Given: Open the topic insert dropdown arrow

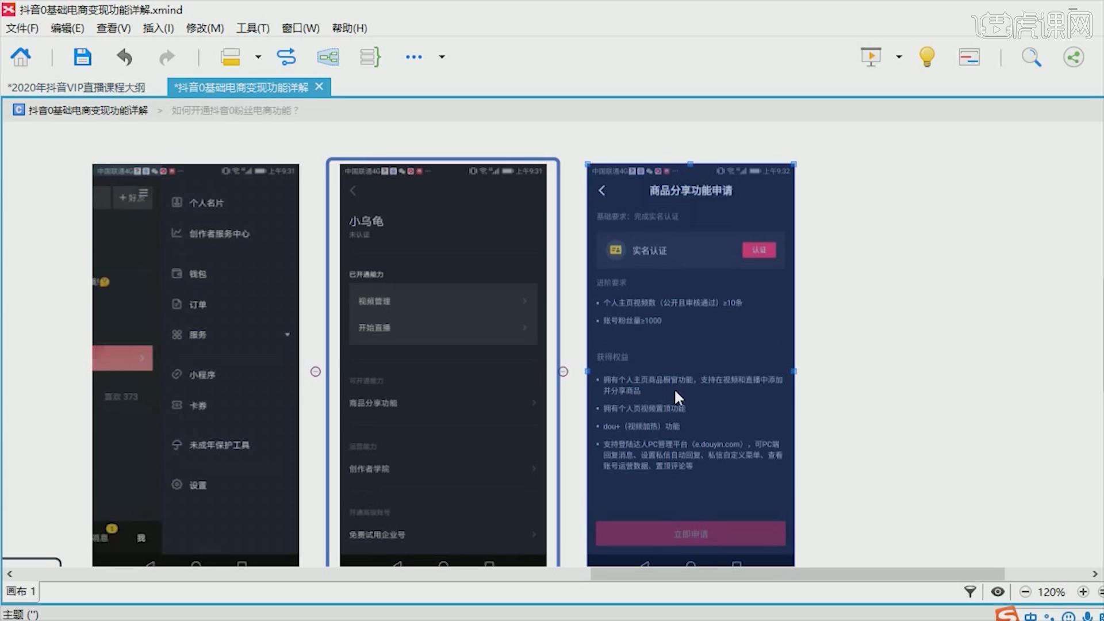Looking at the screenshot, I should [258, 57].
